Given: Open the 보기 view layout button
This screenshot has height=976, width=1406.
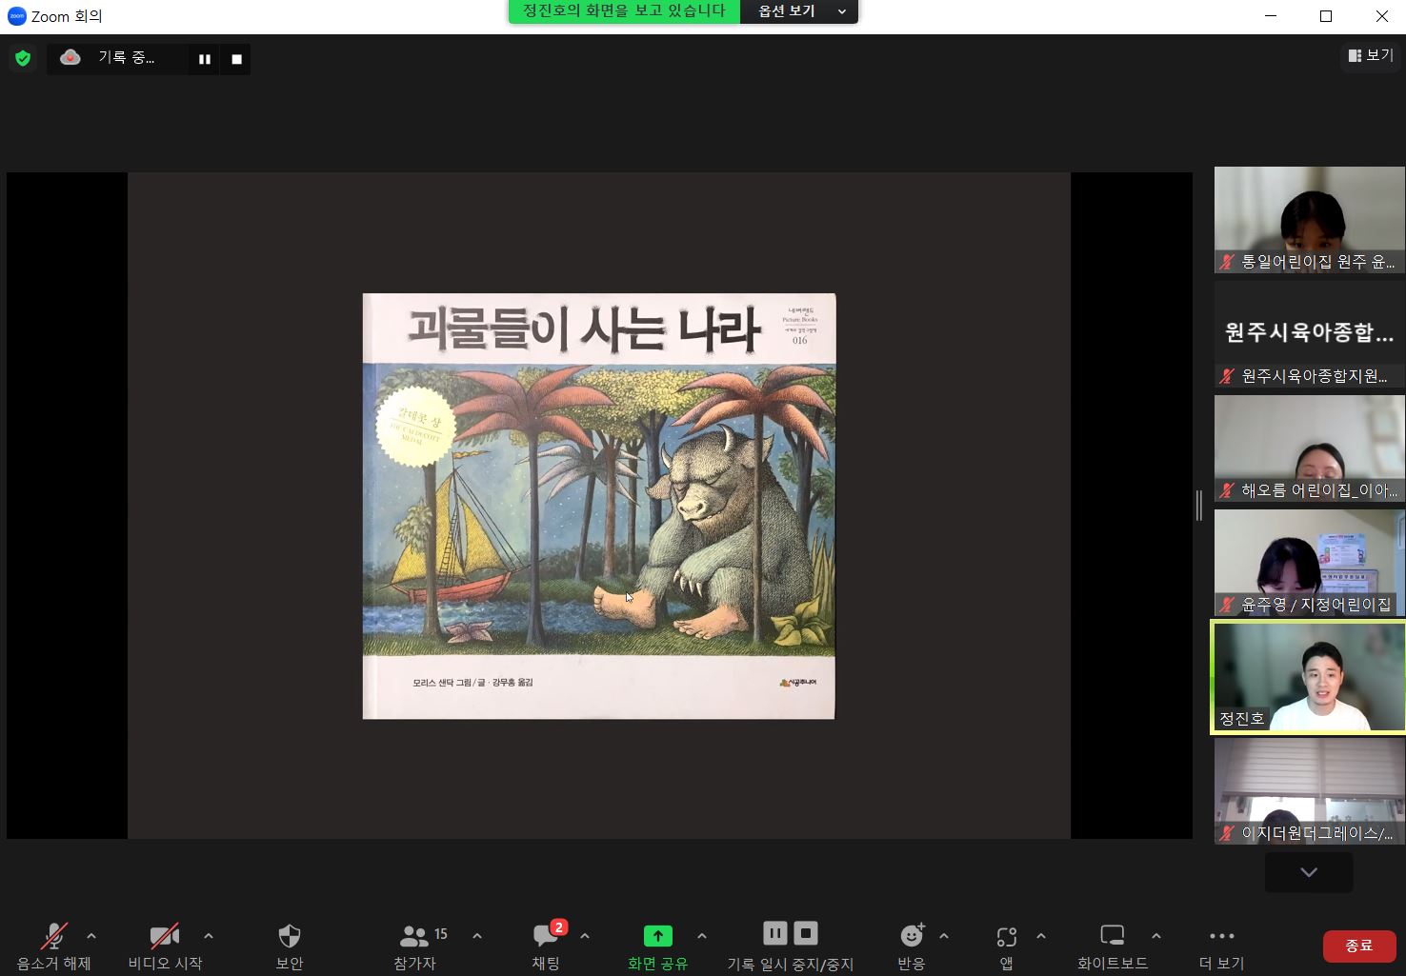Looking at the screenshot, I should point(1371,55).
